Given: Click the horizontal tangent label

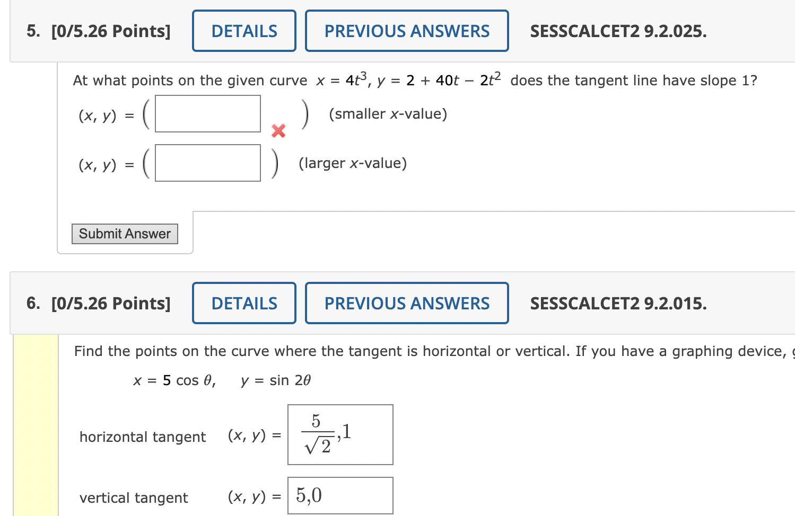Looking at the screenshot, I should pyautogui.click(x=142, y=437).
